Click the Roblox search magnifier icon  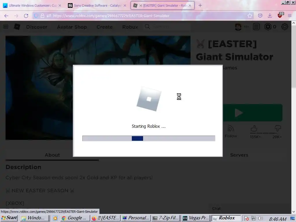click(x=147, y=27)
